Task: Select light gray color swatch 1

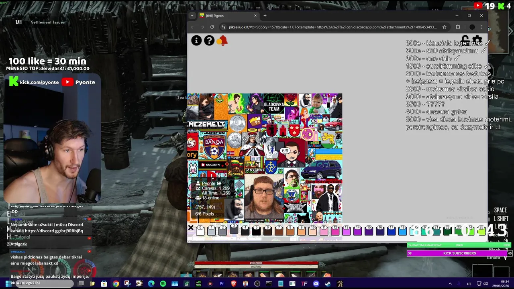Action: click(x=211, y=230)
